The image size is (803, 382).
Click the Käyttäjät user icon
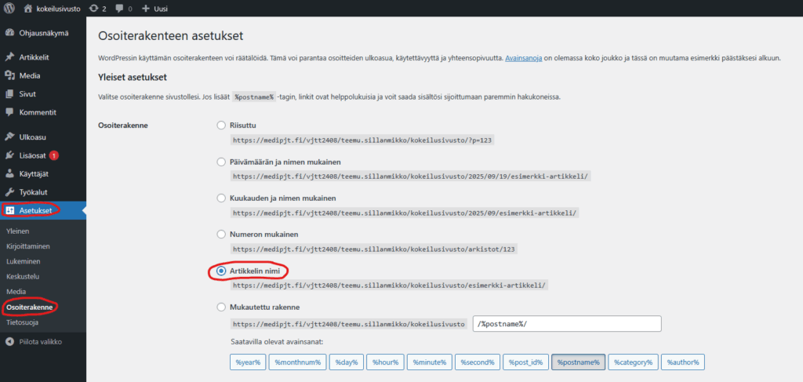[9, 173]
